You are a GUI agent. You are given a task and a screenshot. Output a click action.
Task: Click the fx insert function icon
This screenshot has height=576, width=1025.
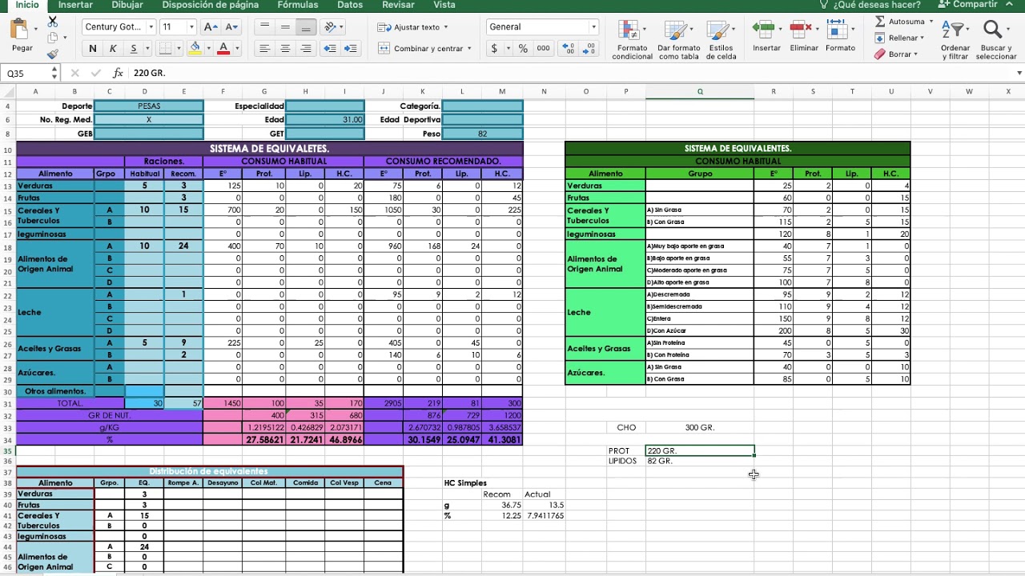pos(118,73)
